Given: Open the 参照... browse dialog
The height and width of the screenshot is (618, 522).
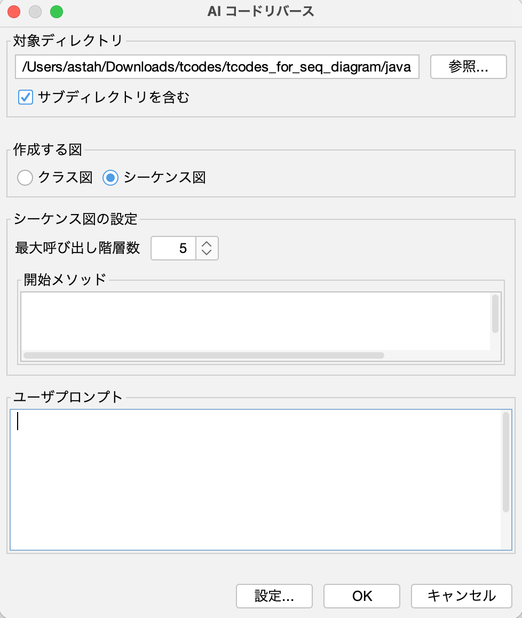Looking at the screenshot, I should click(x=468, y=67).
